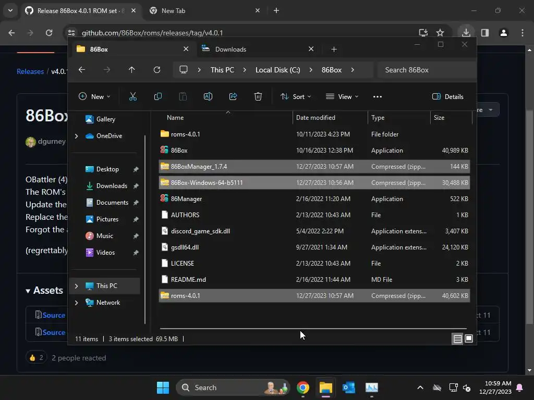Click File Explorer icon in taskbar
Image resolution: width=534 pixels, height=400 pixels.
[x=325, y=387]
